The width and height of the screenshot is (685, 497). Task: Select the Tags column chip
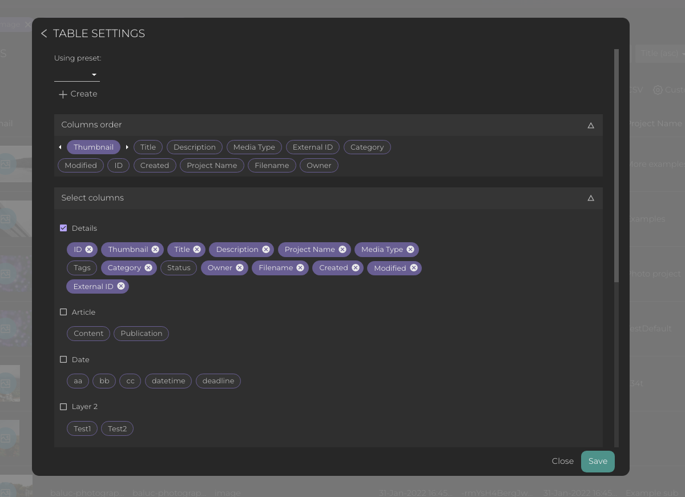82,268
